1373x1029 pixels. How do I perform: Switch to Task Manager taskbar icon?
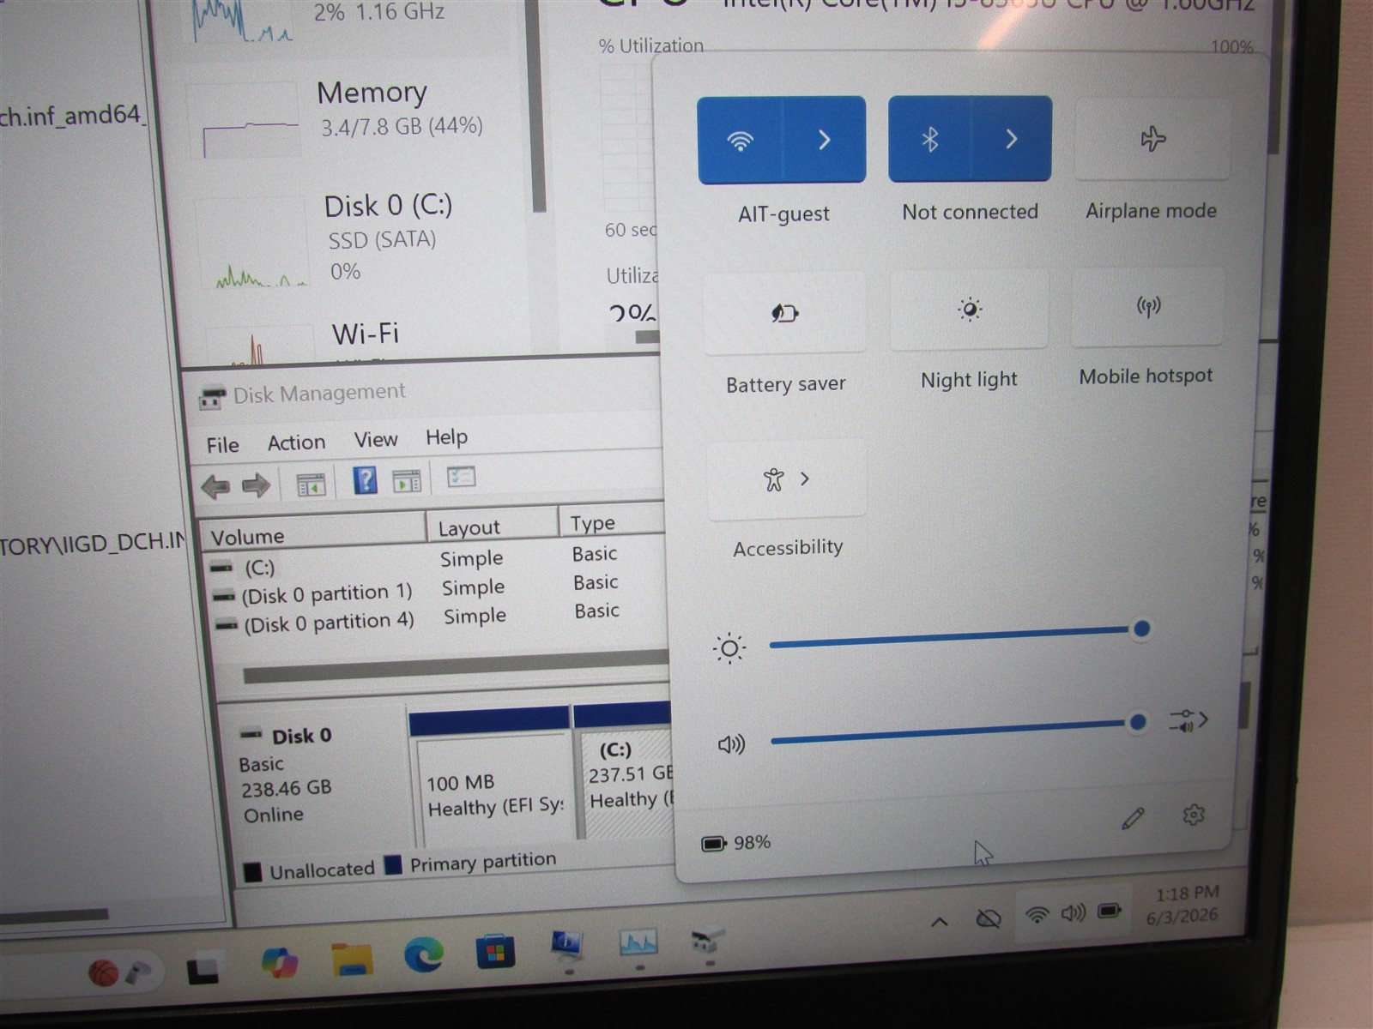pyautogui.click(x=638, y=942)
